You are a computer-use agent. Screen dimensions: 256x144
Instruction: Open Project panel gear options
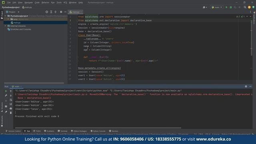tap(61, 12)
